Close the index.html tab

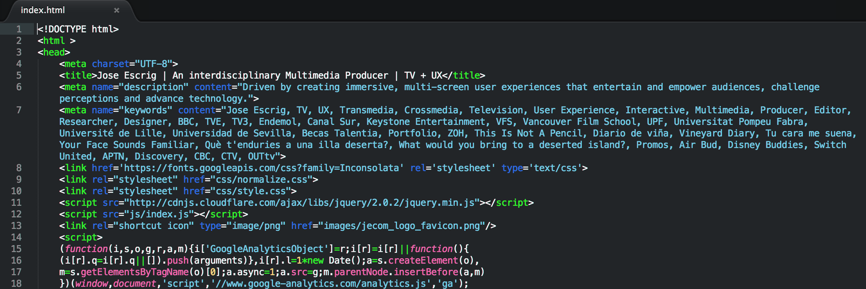point(117,10)
